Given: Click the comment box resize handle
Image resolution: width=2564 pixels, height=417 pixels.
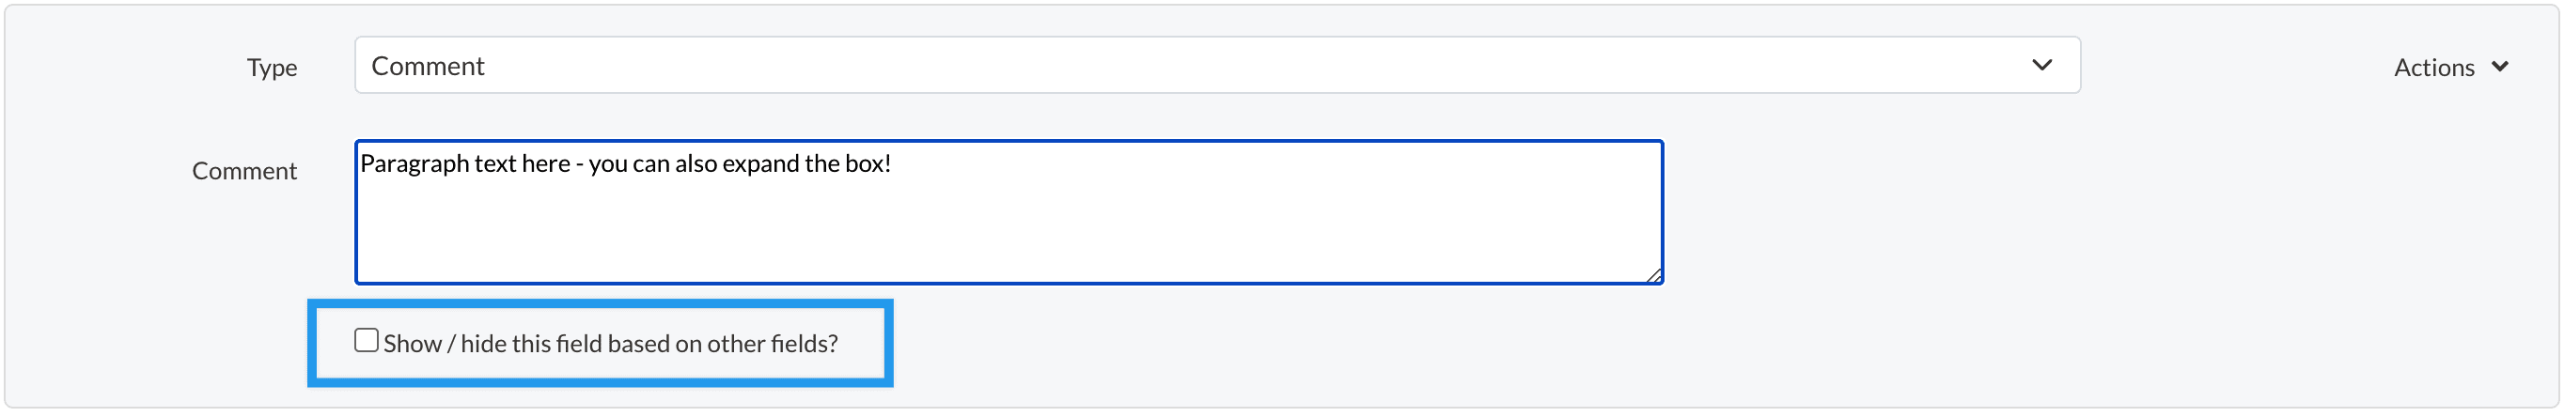Looking at the screenshot, I should click(1653, 276).
